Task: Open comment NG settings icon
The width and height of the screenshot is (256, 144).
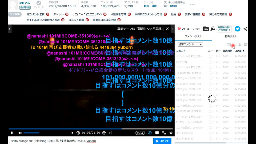Action: (245, 45)
